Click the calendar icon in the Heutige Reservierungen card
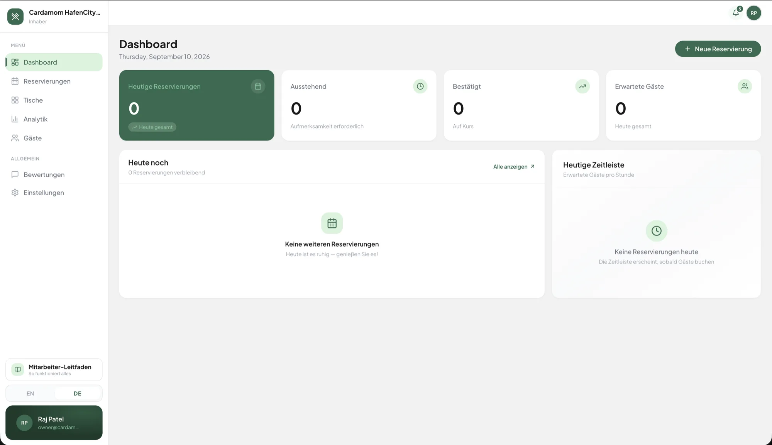 coord(258,86)
